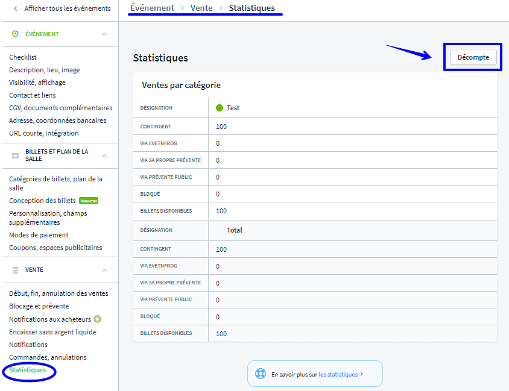
Task: Collapse the Événement sidebar section
Action: tap(104, 34)
